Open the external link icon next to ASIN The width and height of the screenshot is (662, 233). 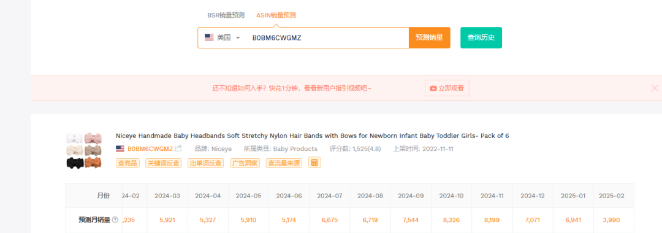(x=178, y=148)
